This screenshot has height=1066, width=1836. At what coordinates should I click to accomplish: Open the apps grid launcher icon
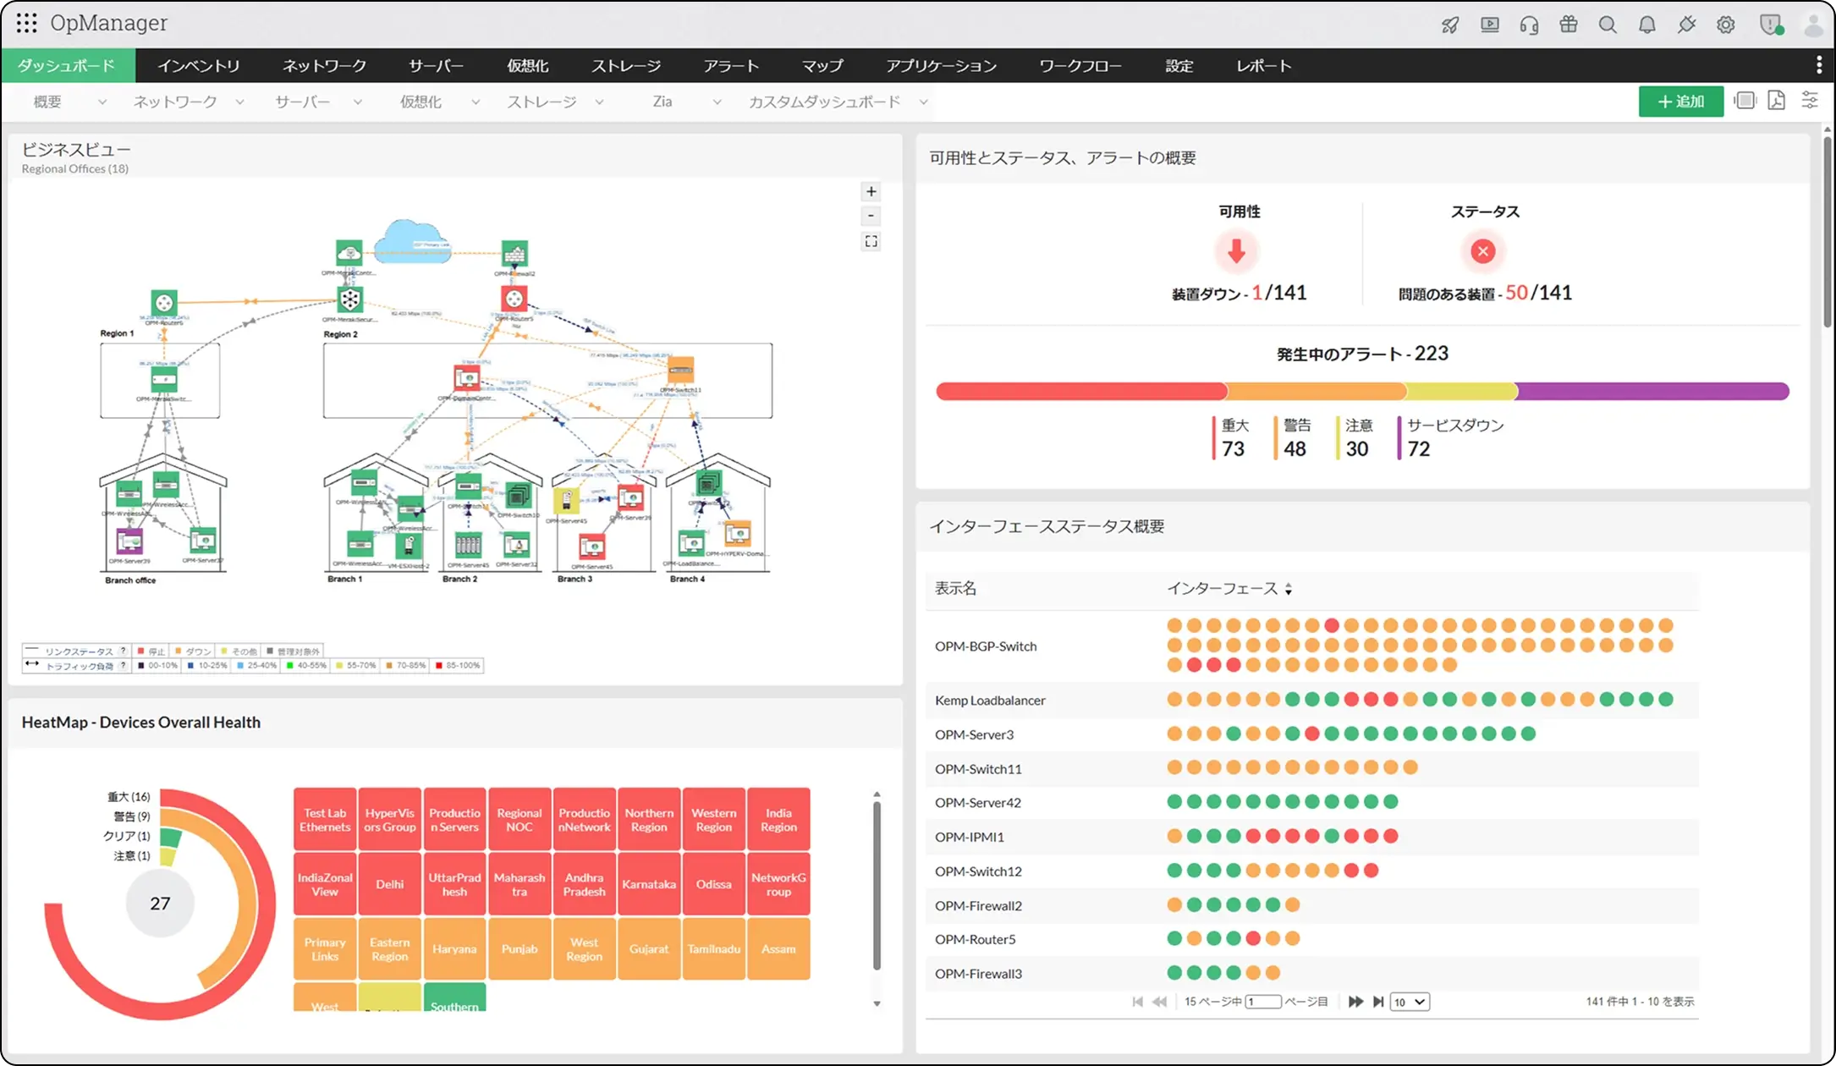click(x=26, y=23)
